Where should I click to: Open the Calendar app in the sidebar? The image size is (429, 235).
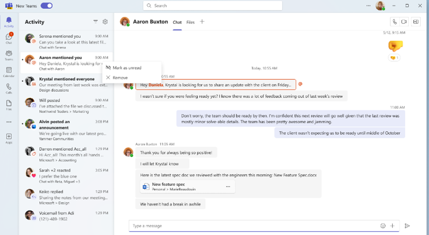tap(9, 72)
